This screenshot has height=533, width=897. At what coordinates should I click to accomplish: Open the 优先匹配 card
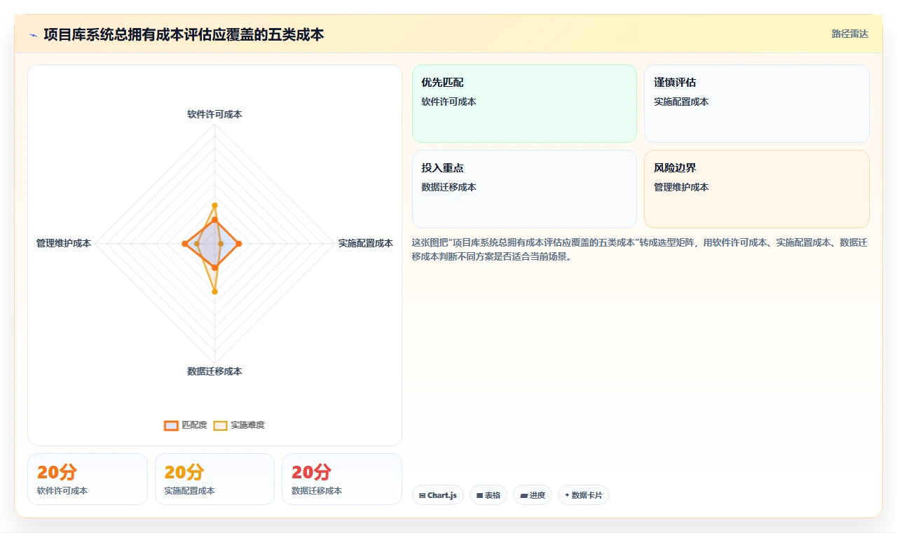524,104
